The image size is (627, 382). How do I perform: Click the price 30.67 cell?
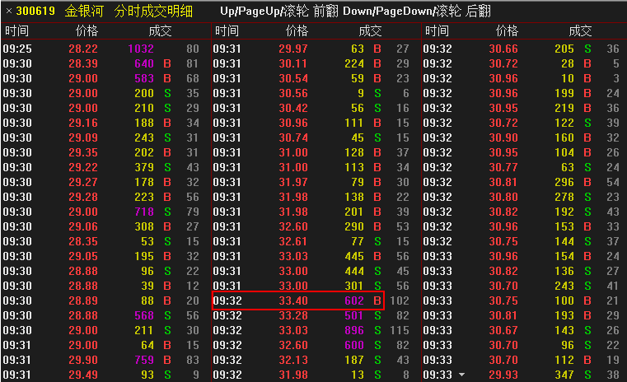[x=503, y=330]
